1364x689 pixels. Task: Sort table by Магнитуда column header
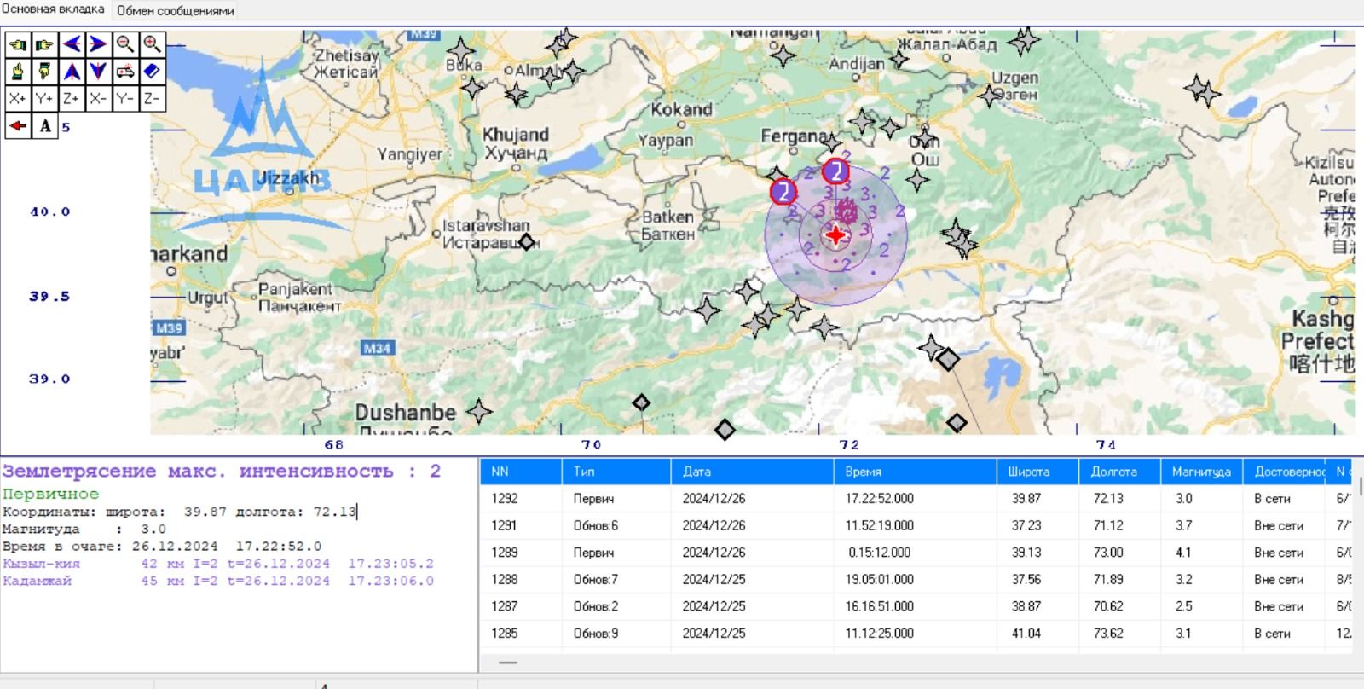[1201, 472]
